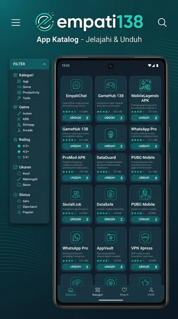The image size is (178, 319).
Task: Tap Unduh button under the globe icon card
Action: [x=111, y=146]
